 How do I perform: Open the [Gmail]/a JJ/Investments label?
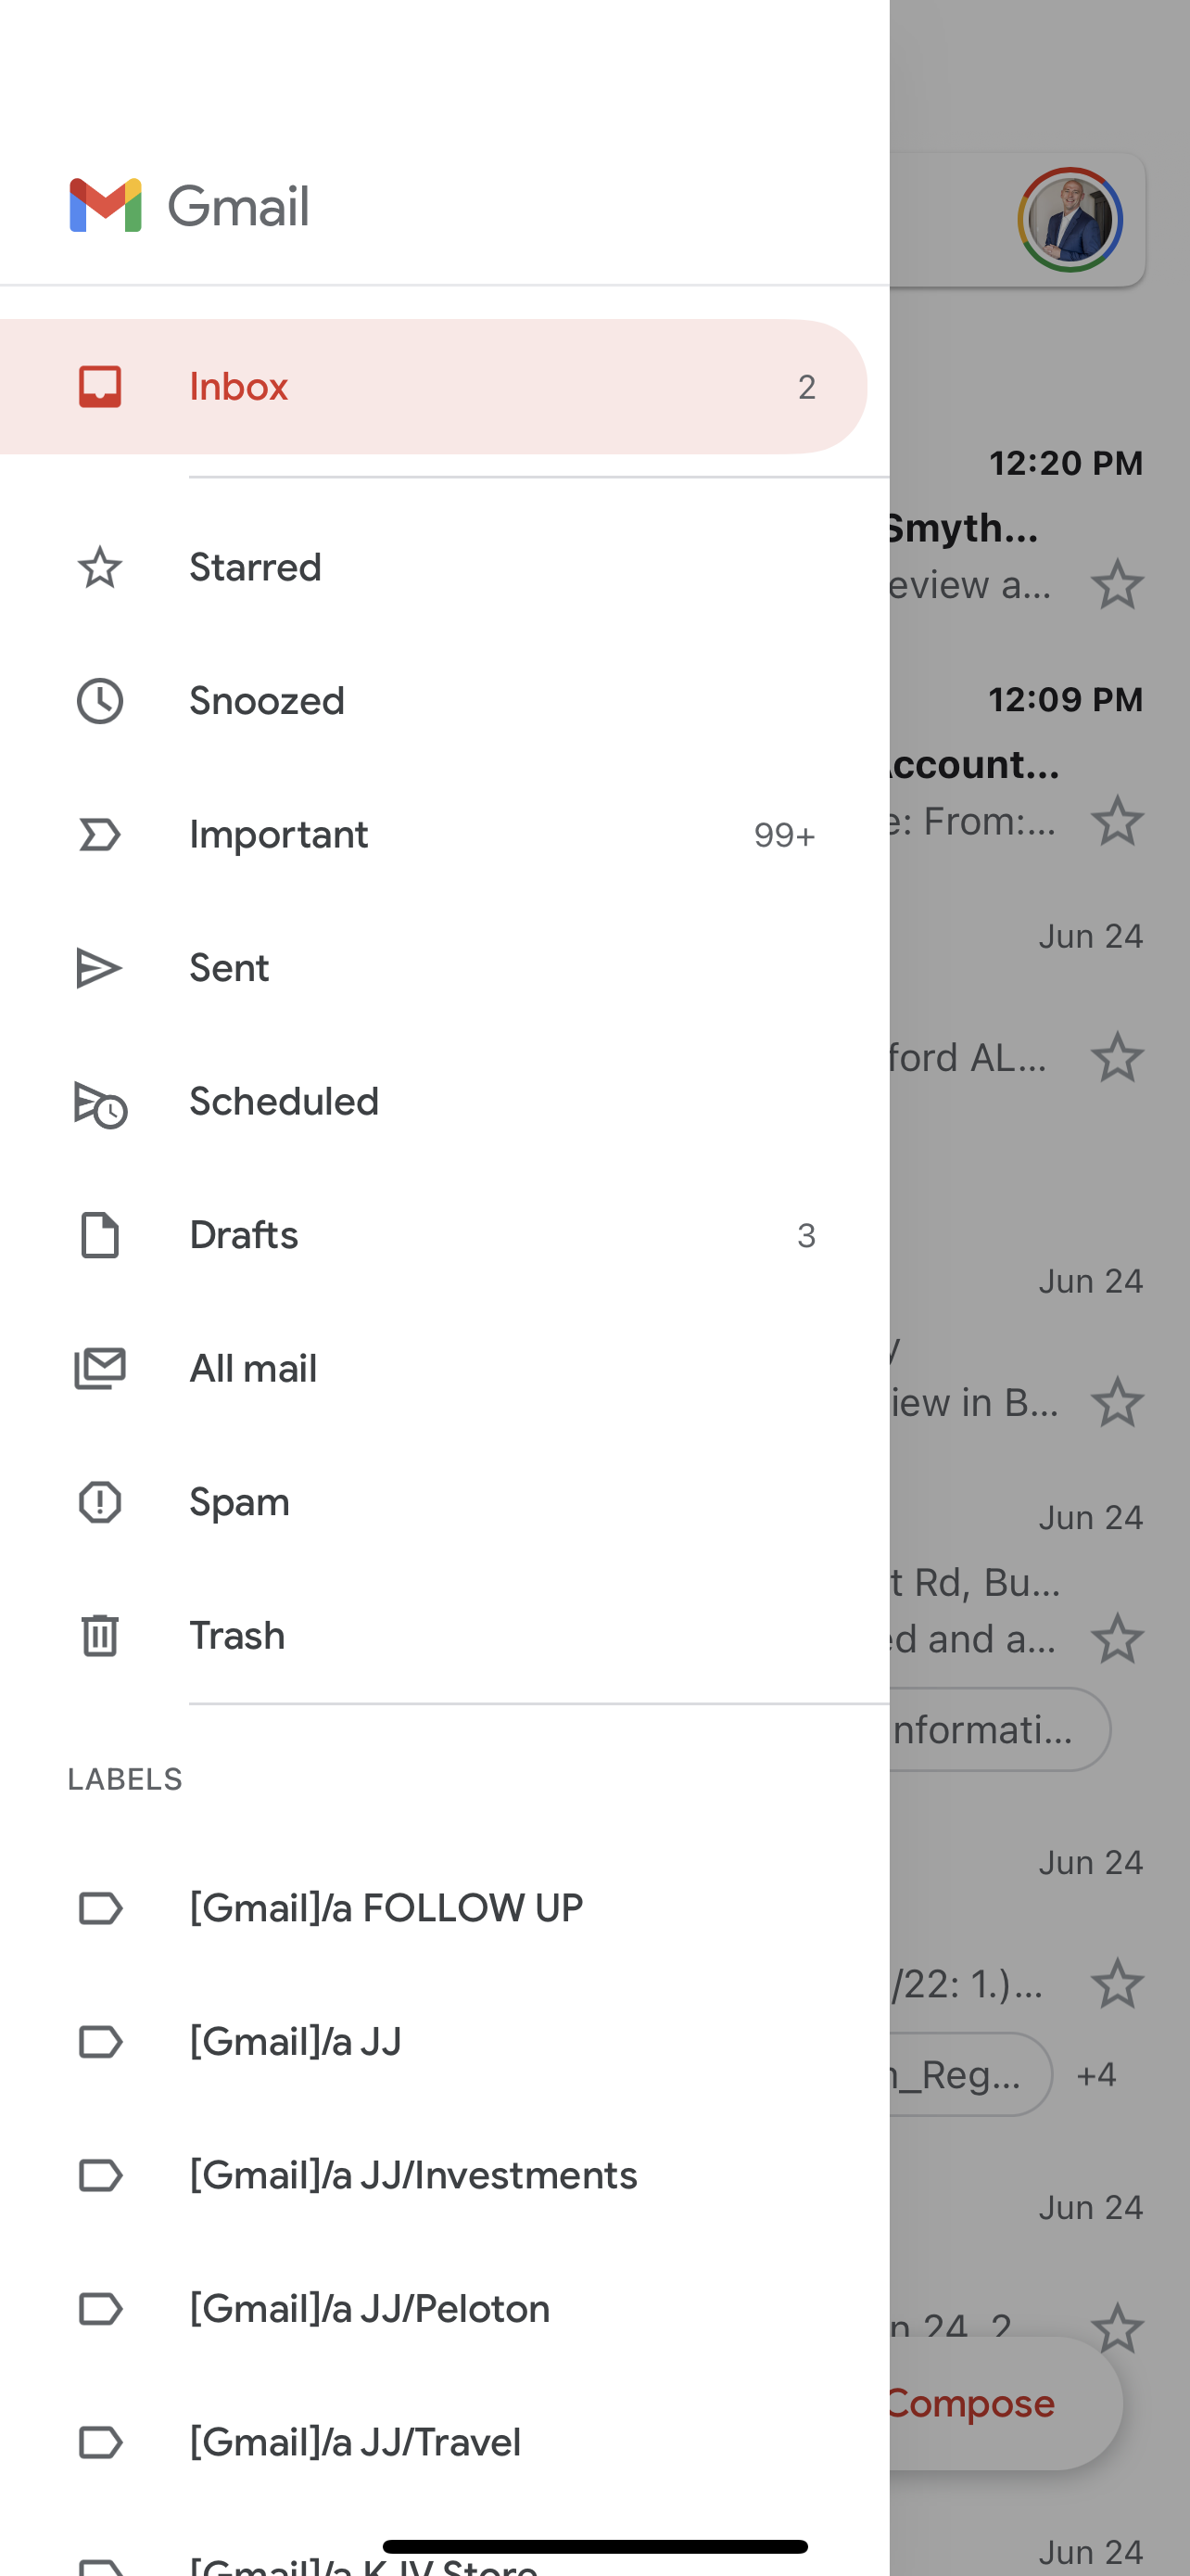coord(412,2175)
